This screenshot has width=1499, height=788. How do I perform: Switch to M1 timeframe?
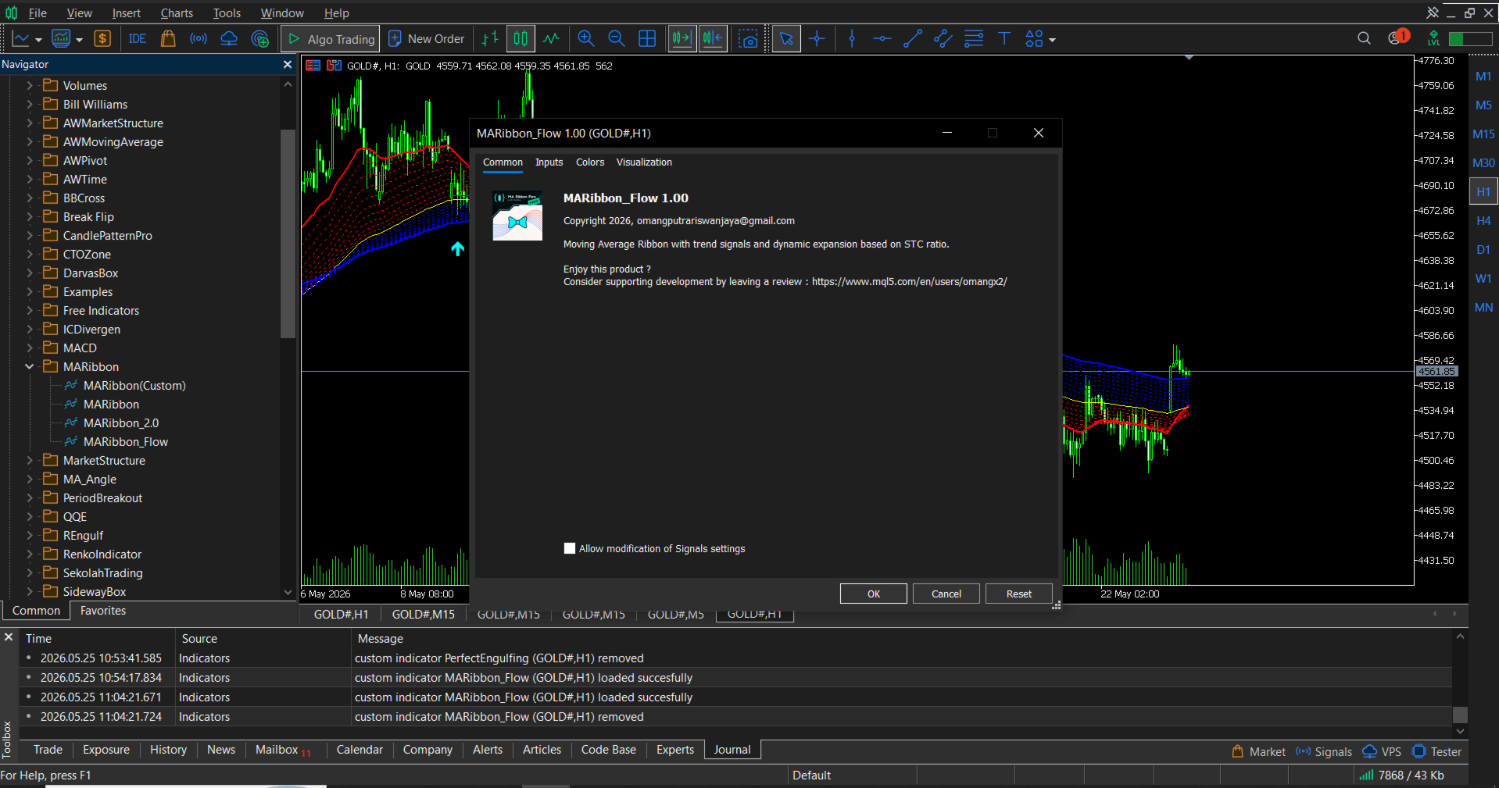(1483, 77)
